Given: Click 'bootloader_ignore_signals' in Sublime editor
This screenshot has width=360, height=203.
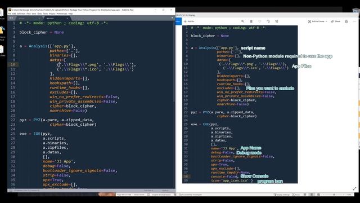Looking at the screenshot, I should (x=72, y=170).
